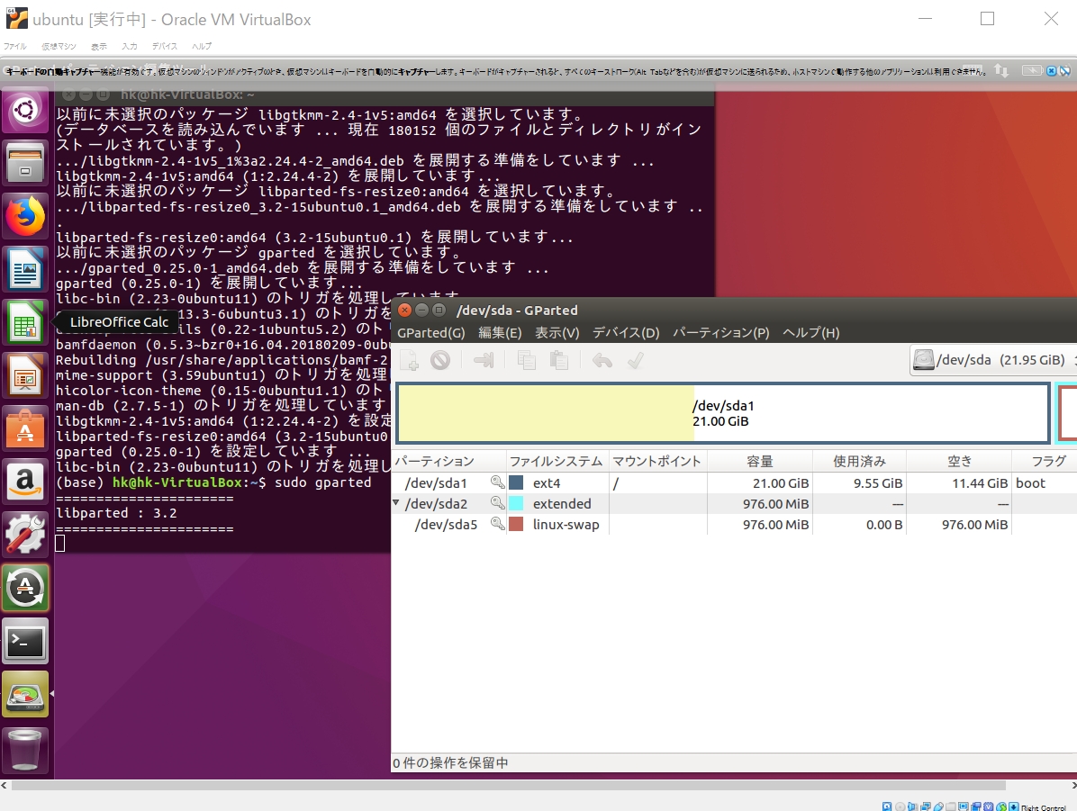This screenshot has width=1077, height=811.
Task: Open the デバイス(D) menu
Action: pos(626,332)
